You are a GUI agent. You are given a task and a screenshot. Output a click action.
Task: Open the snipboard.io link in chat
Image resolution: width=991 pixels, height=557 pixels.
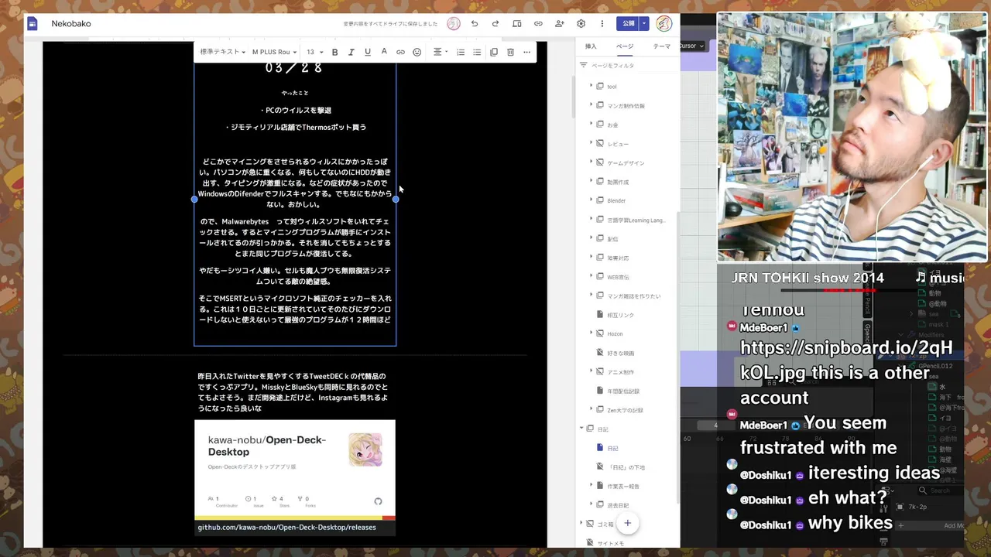(x=846, y=360)
